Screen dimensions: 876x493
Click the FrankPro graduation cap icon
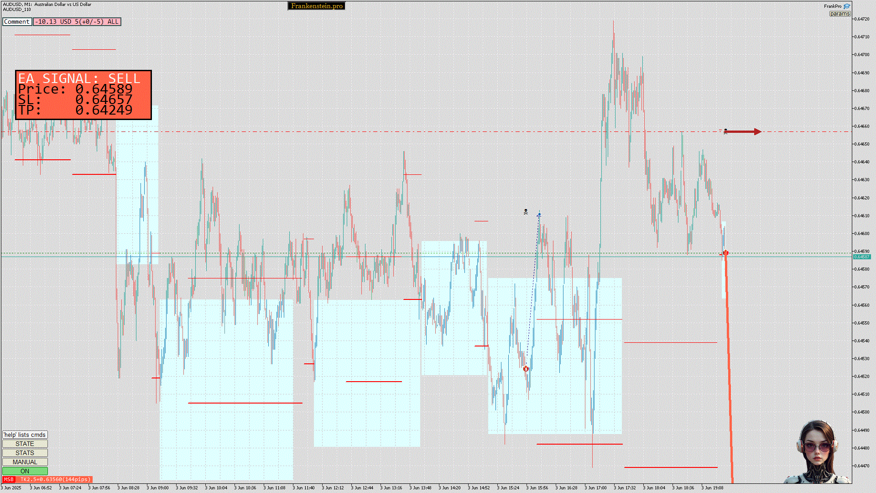click(847, 6)
